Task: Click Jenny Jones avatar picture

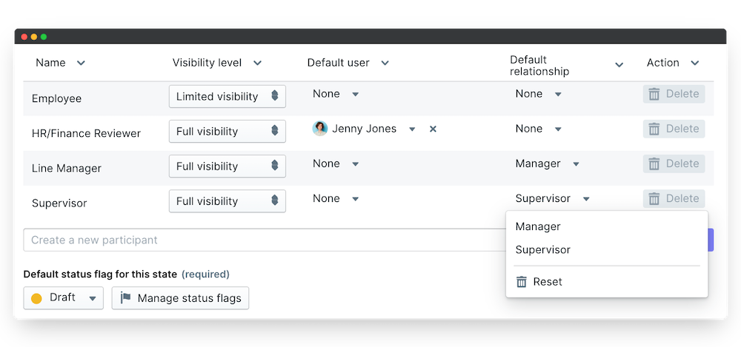Action: click(320, 129)
